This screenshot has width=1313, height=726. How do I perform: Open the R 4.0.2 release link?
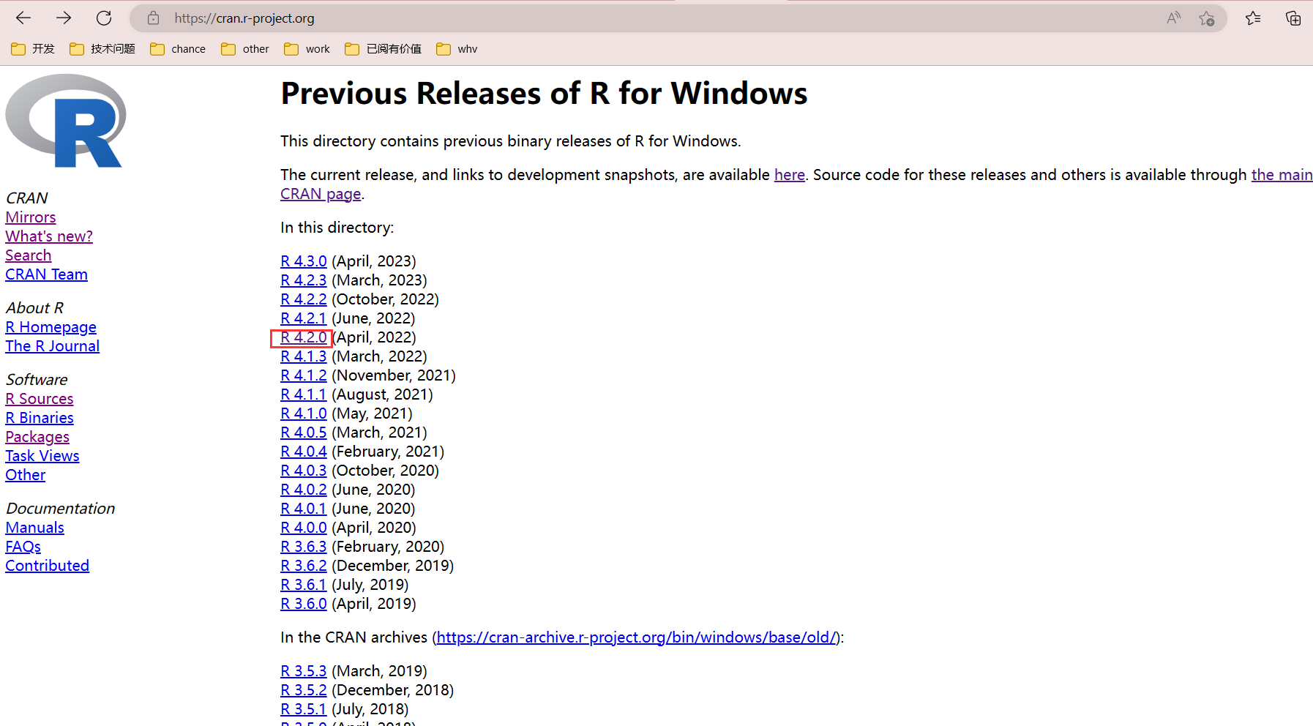(304, 490)
